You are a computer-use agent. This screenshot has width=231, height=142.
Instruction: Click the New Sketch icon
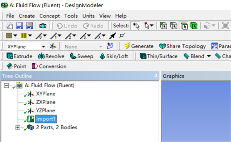(110, 46)
